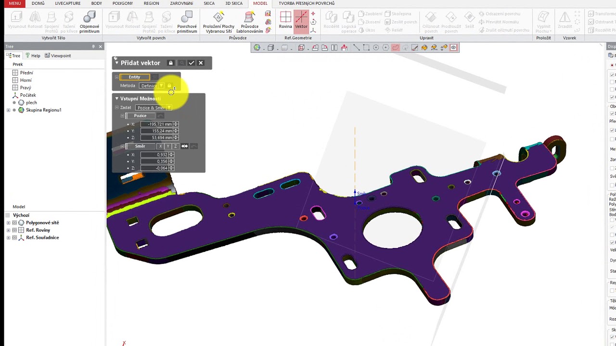Open the Metoda Definice dropdown
The image size is (616, 346).
pos(161,86)
